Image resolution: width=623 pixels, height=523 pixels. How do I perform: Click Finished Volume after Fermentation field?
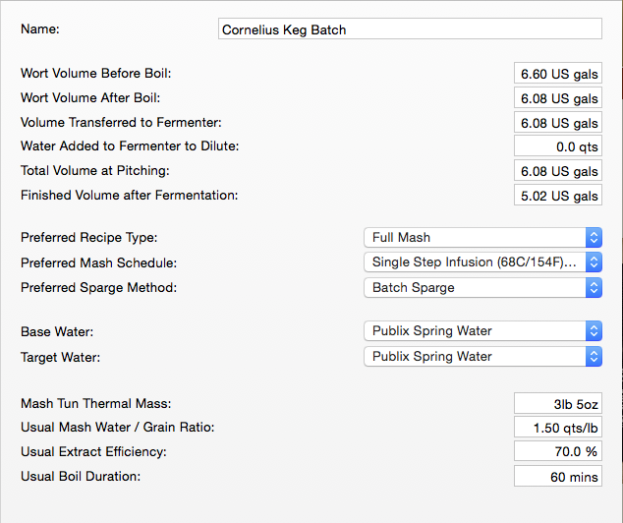click(x=558, y=195)
